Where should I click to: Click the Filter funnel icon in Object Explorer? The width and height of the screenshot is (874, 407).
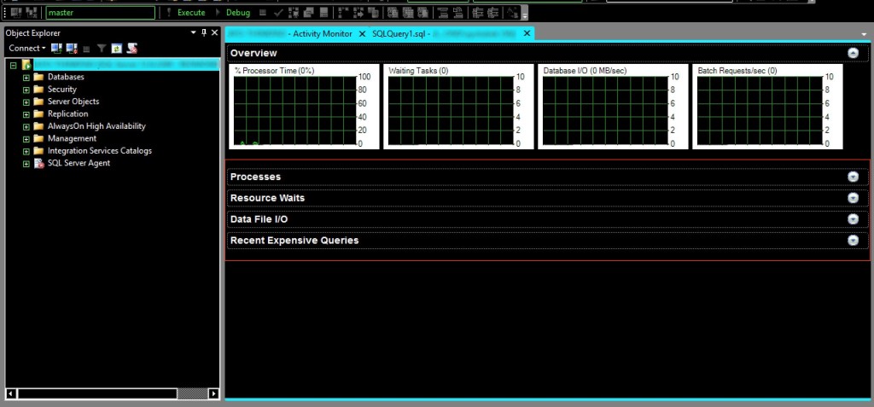102,49
